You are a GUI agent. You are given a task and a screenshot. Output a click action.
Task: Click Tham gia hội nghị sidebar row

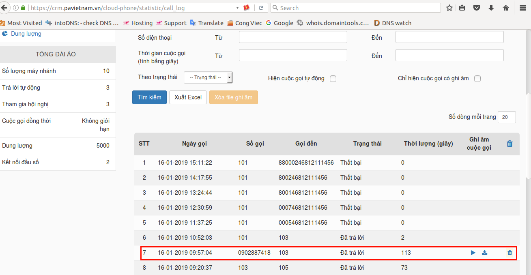pos(58,104)
